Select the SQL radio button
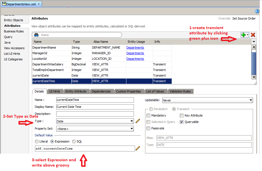The height and width of the screenshot is (171, 262). pyautogui.click(x=74, y=142)
